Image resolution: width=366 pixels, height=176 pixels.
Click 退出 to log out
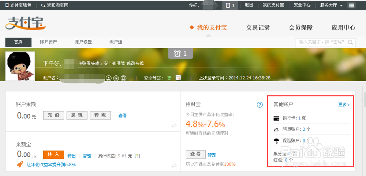[249, 5]
